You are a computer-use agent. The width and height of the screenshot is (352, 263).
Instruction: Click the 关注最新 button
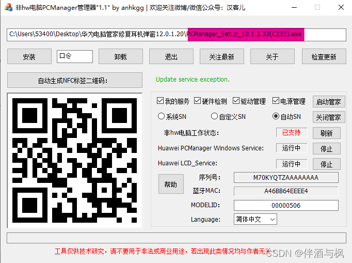[221, 57]
